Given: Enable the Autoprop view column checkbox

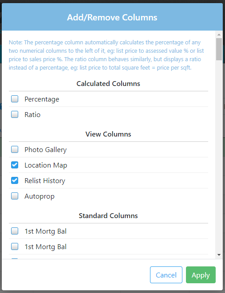Looking at the screenshot, I should pyautogui.click(x=15, y=196).
